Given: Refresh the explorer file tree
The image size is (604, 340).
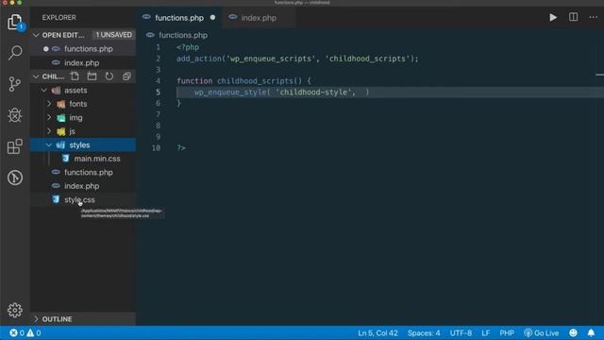Looking at the screenshot, I should pyautogui.click(x=109, y=76).
